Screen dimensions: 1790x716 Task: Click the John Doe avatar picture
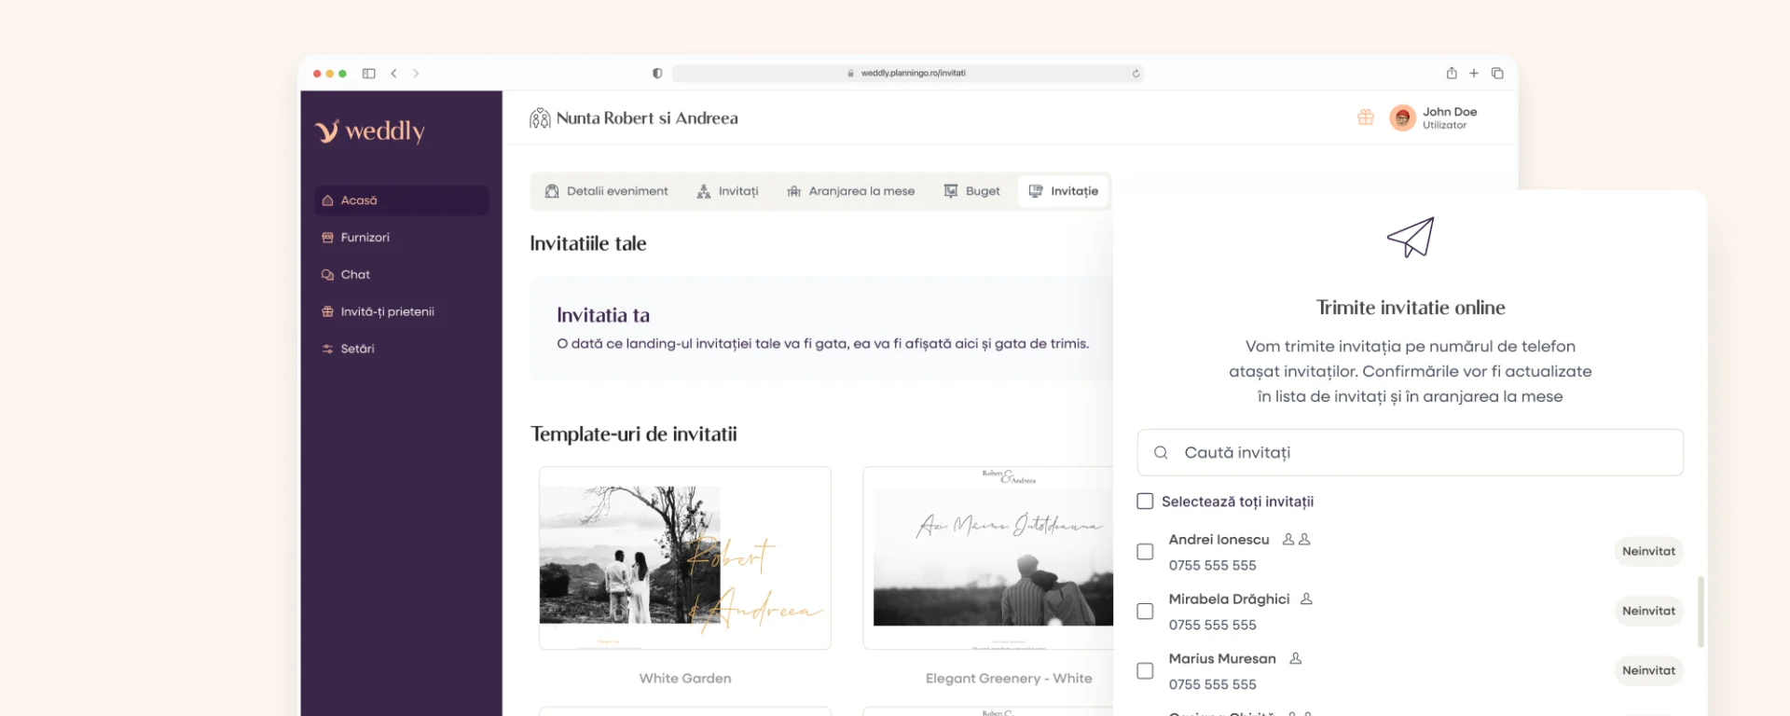click(x=1402, y=117)
